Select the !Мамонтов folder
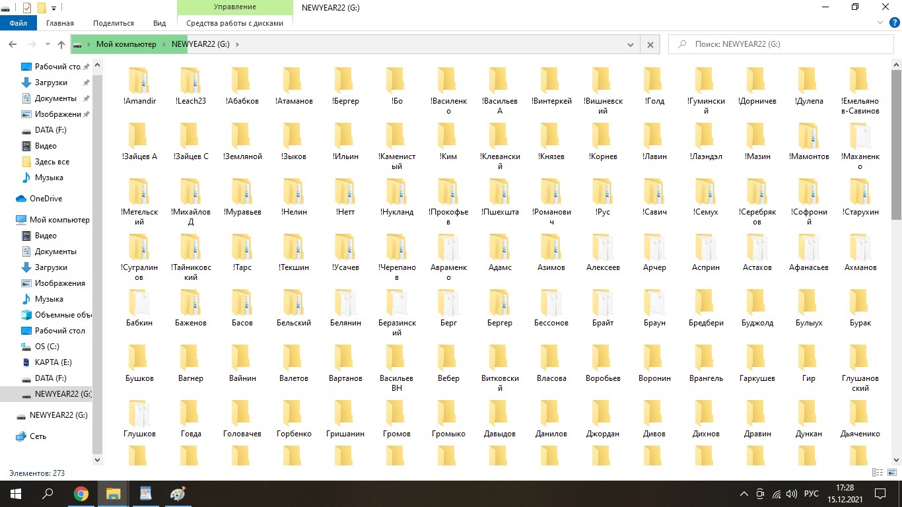 tap(809, 141)
